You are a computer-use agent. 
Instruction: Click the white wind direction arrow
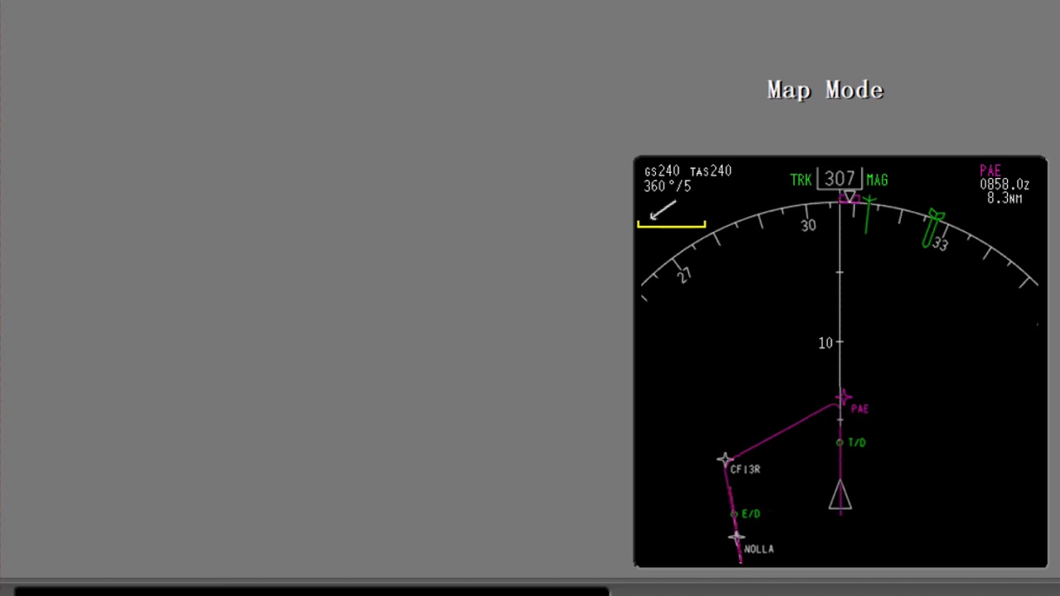663,210
